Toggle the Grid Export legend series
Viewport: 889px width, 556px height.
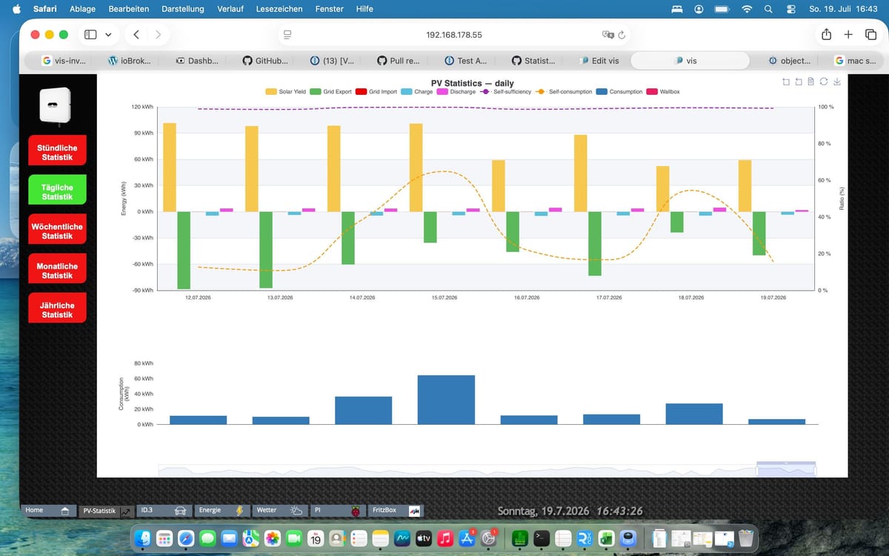[x=330, y=92]
